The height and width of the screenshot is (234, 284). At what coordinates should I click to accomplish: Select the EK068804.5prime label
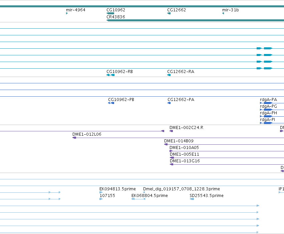pyautogui.click(x=150, y=196)
